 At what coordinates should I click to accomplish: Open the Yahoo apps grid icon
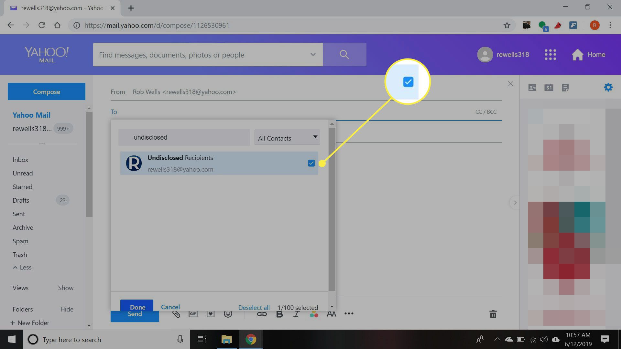pos(550,55)
